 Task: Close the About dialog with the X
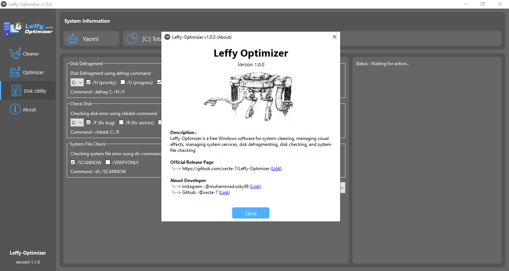(x=334, y=37)
